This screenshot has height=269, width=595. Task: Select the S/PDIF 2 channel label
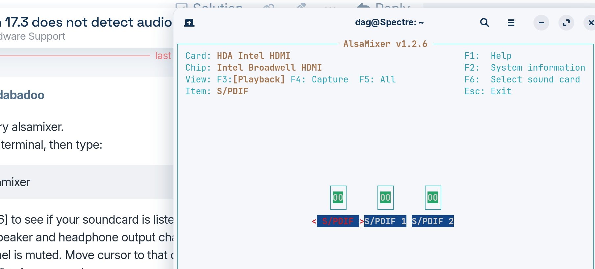[x=433, y=221]
